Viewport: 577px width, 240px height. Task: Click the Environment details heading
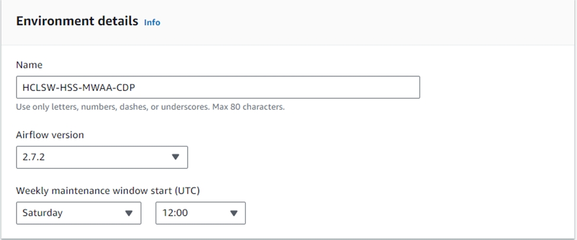tap(77, 21)
